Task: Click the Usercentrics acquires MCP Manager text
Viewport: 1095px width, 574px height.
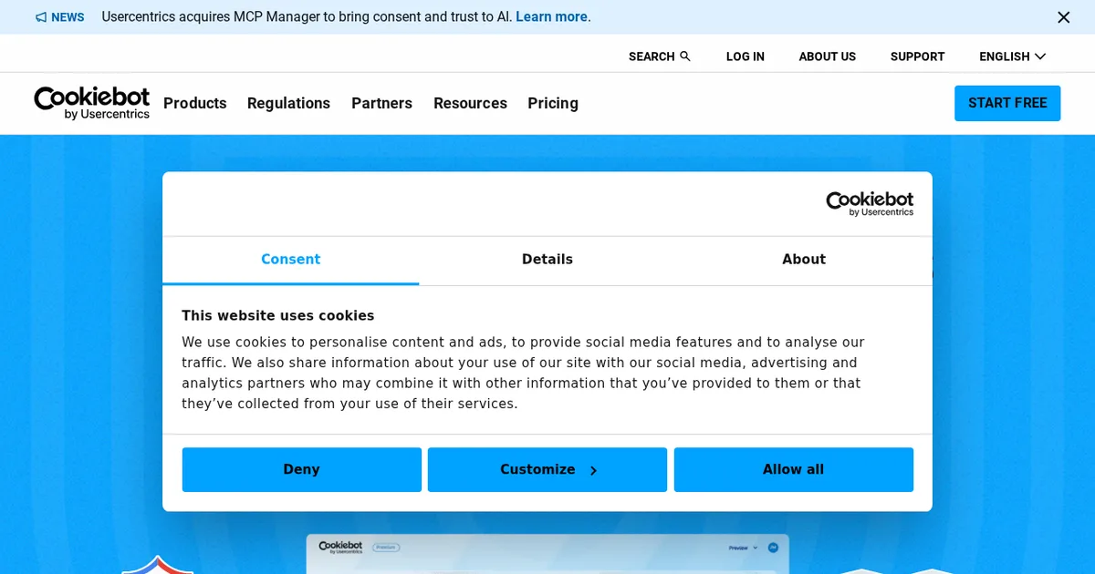Action: [307, 17]
